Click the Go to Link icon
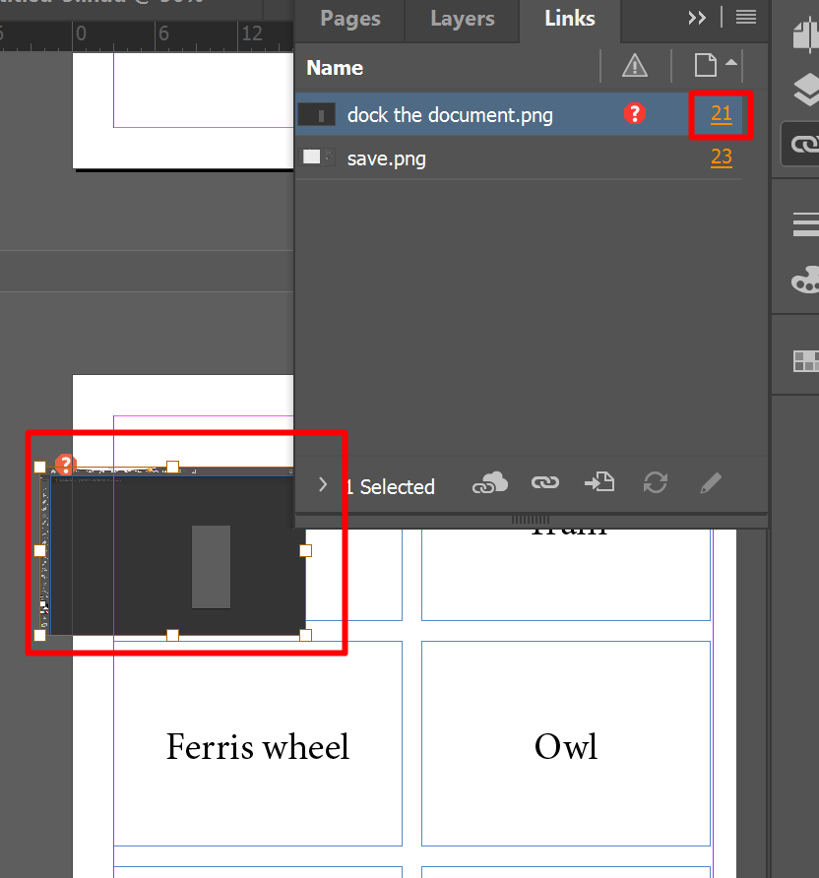The height and width of the screenshot is (878, 819). [599, 482]
